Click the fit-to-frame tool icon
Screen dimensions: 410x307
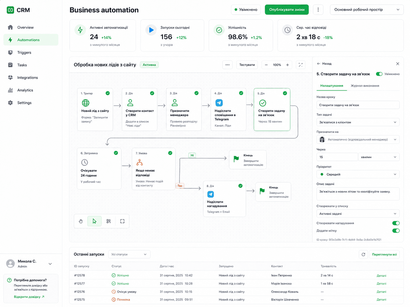click(x=122, y=221)
